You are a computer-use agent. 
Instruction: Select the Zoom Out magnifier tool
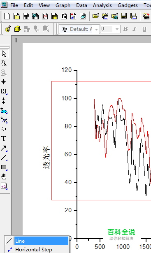click(4, 72)
